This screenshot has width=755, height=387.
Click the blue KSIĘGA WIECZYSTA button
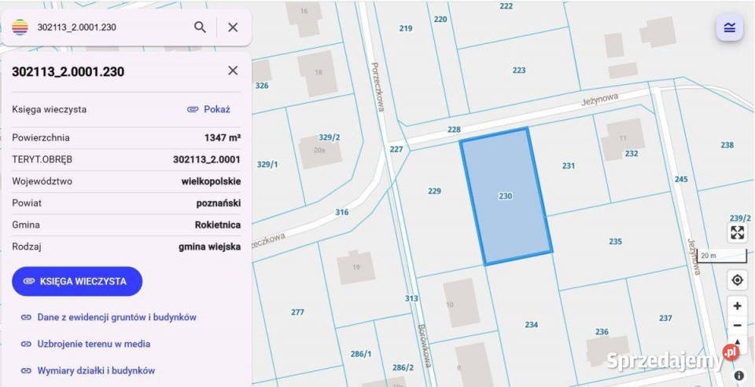coord(77,281)
